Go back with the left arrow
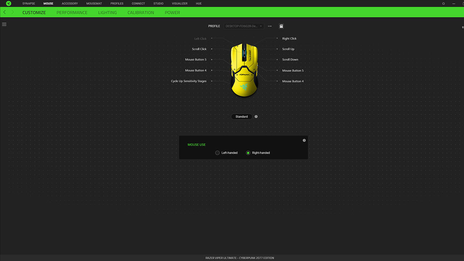The height and width of the screenshot is (261, 464). pyautogui.click(x=4, y=12)
